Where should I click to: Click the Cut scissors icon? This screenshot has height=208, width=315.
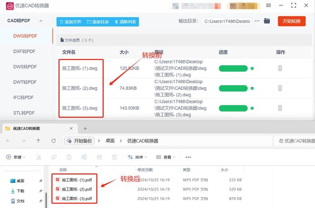[39, 157]
